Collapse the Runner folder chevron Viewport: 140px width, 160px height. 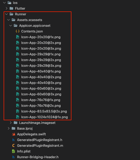[x=6, y=14]
